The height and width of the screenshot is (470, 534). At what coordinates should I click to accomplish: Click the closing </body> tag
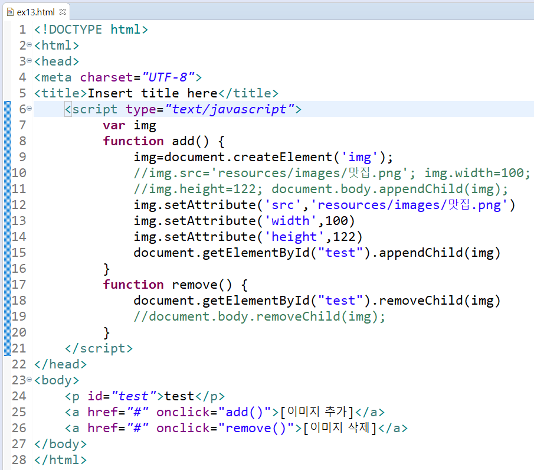pyautogui.click(x=61, y=444)
